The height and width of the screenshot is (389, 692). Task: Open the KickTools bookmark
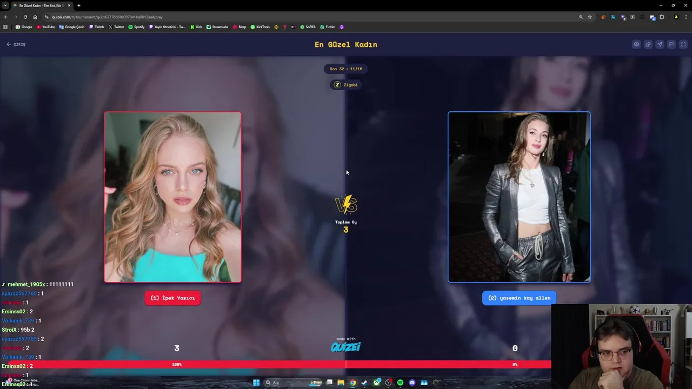261,27
